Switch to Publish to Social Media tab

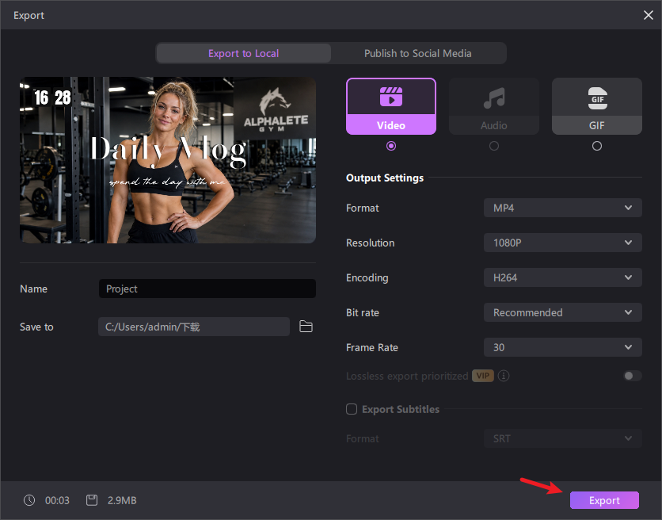[418, 53]
